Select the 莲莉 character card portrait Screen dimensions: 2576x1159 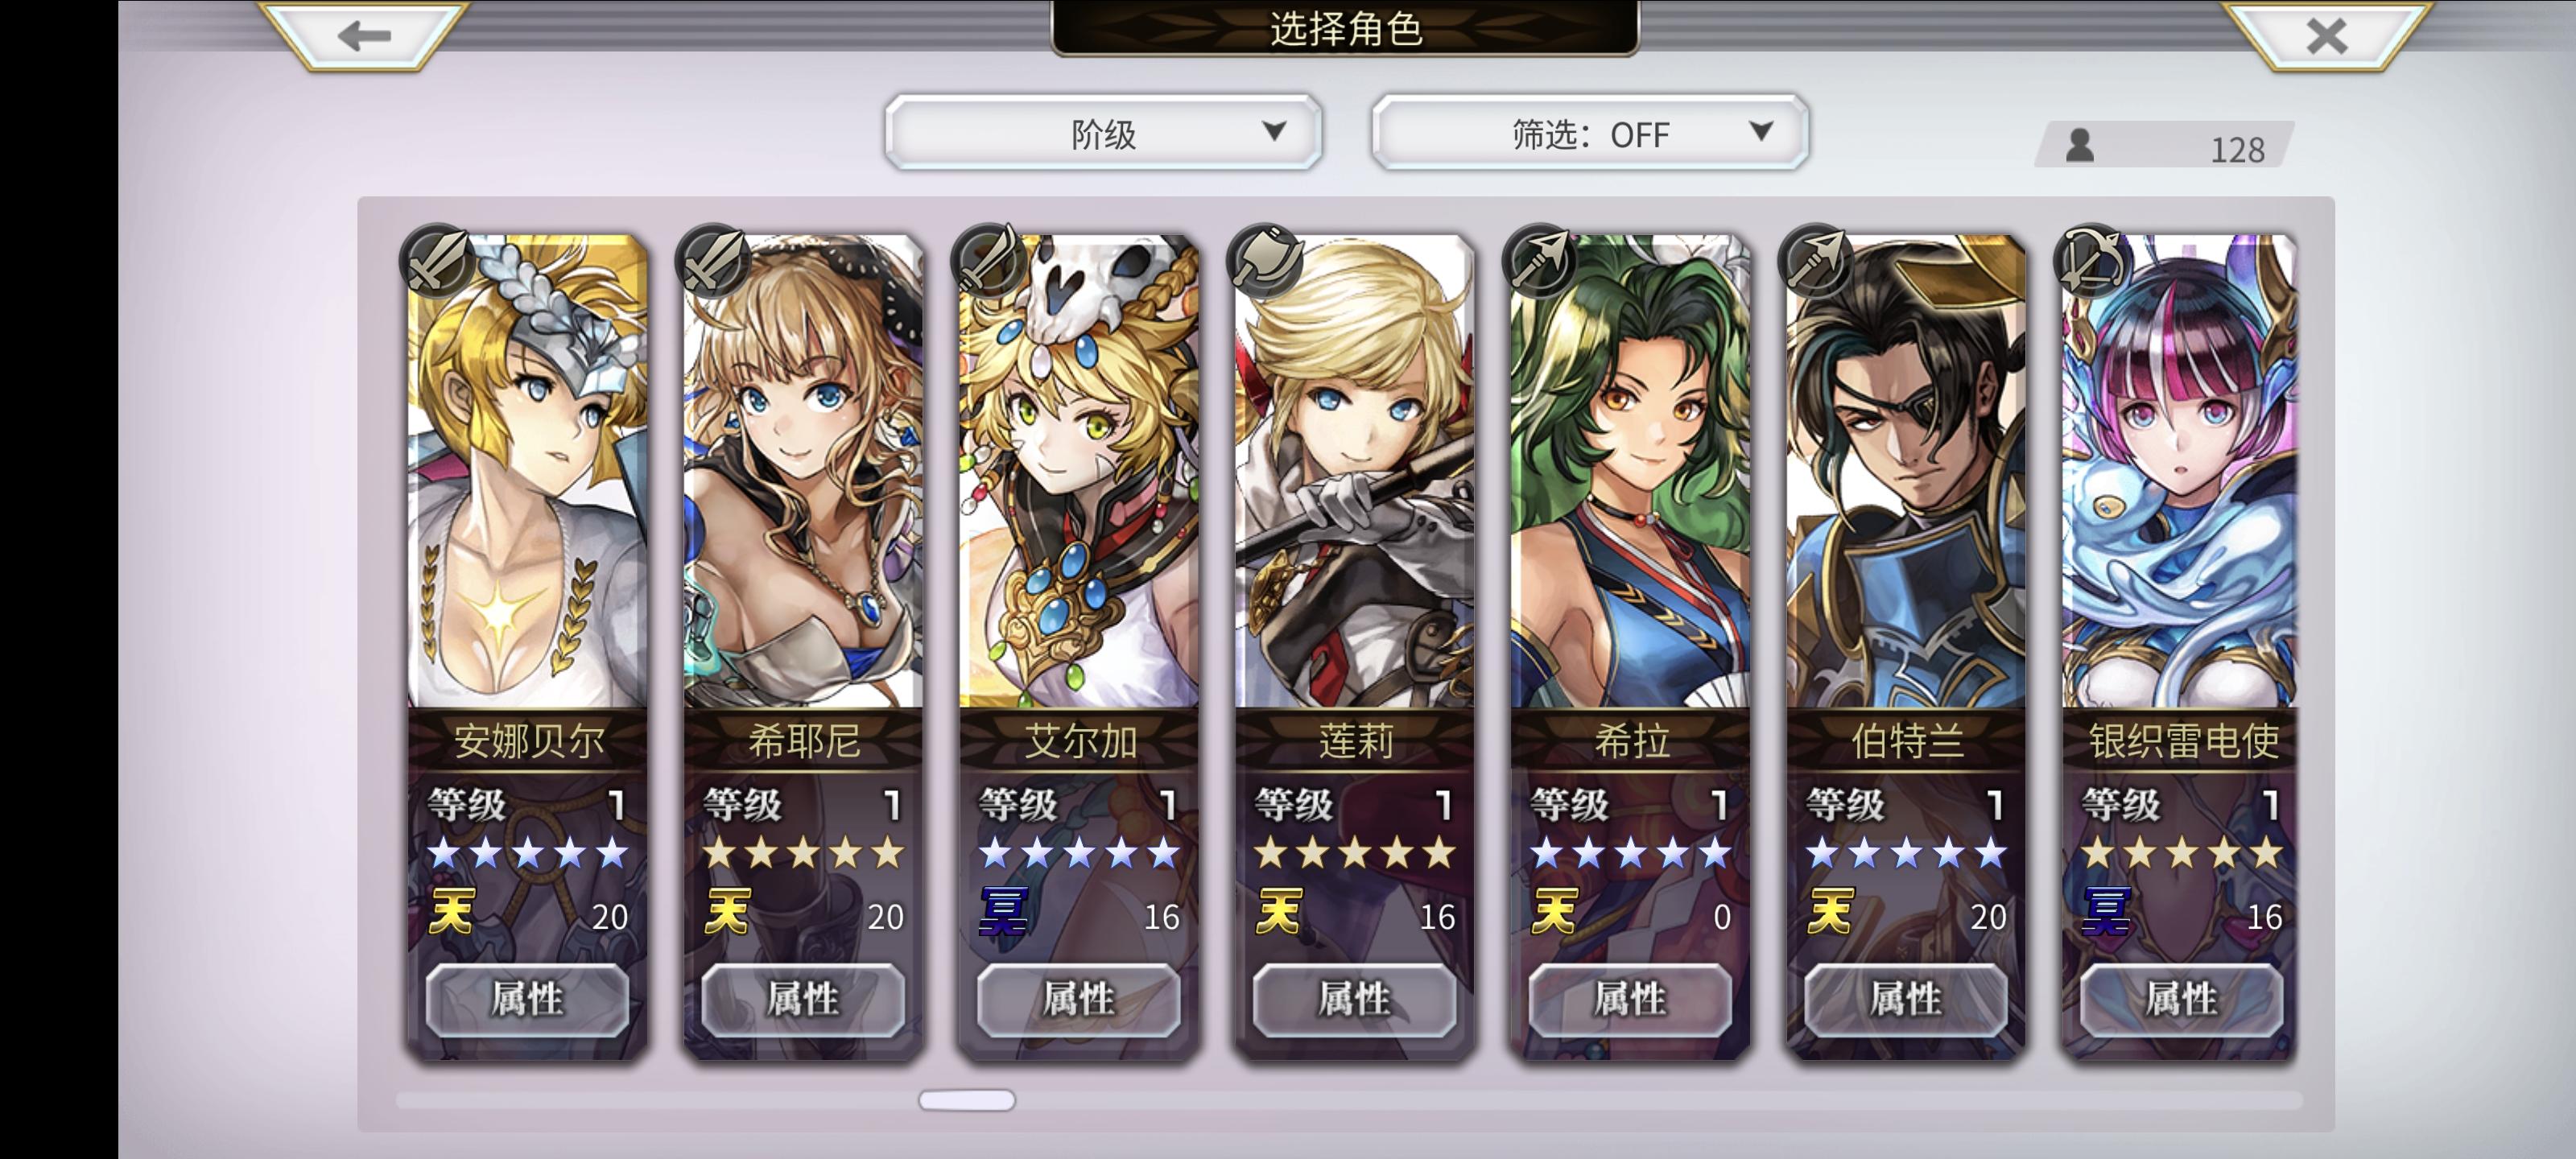click(1355, 471)
